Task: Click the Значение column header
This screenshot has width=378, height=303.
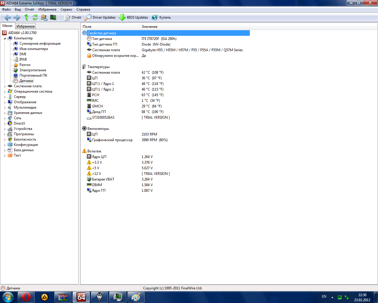Action: tap(195, 27)
